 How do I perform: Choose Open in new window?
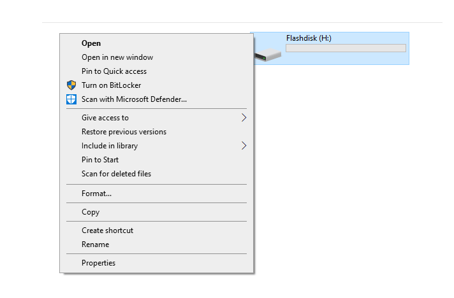[x=156, y=57]
